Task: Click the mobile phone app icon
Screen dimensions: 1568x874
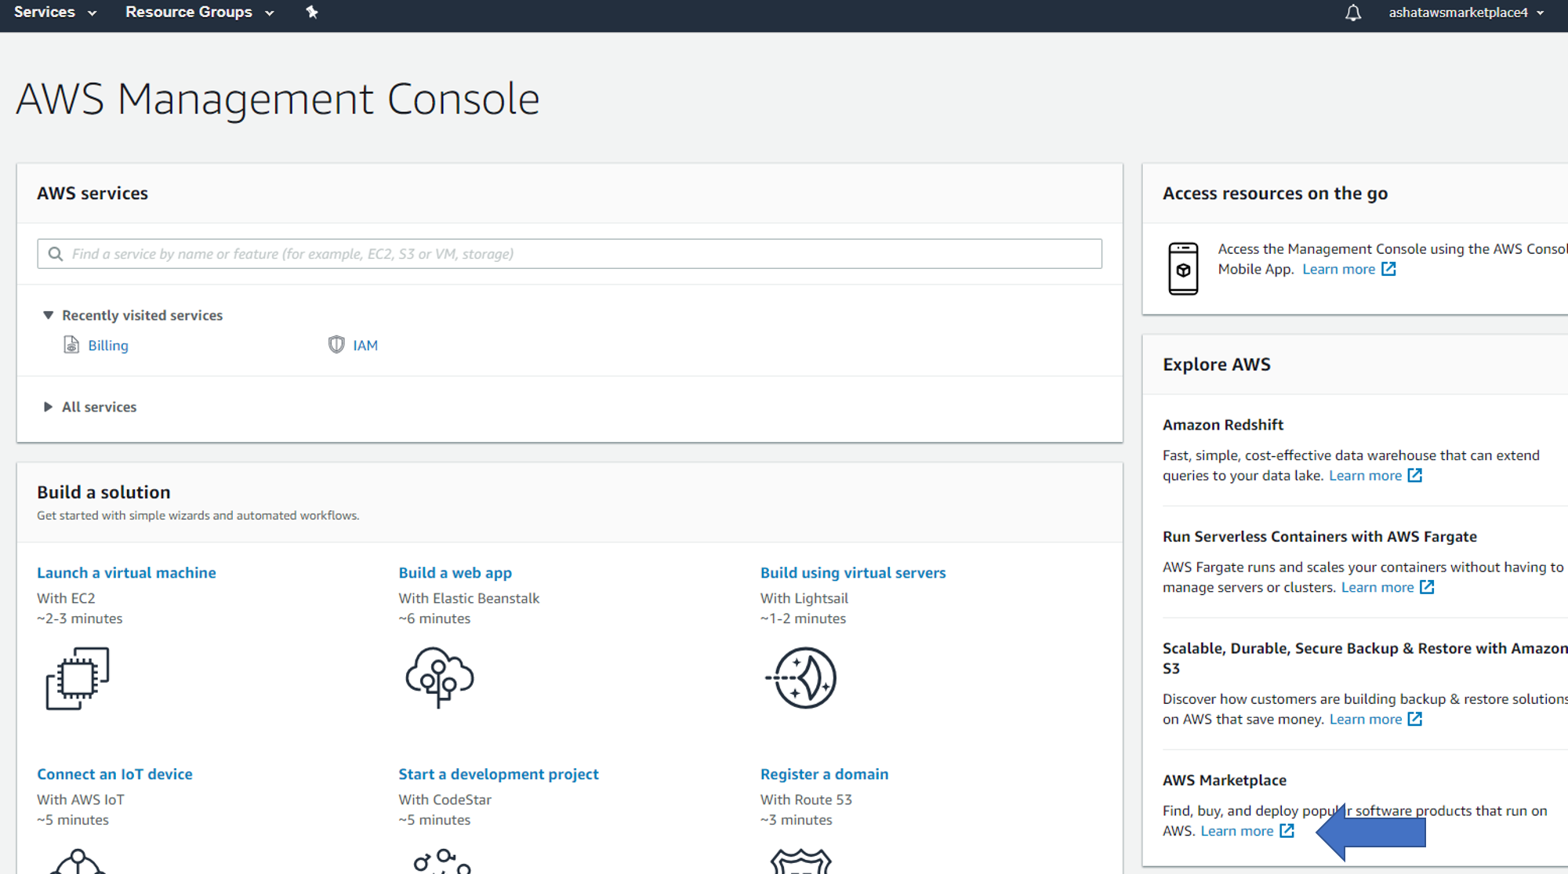Action: click(x=1183, y=269)
